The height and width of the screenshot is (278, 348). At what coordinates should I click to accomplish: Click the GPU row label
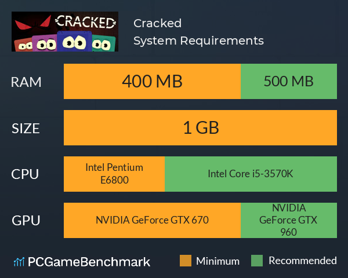pos(26,221)
